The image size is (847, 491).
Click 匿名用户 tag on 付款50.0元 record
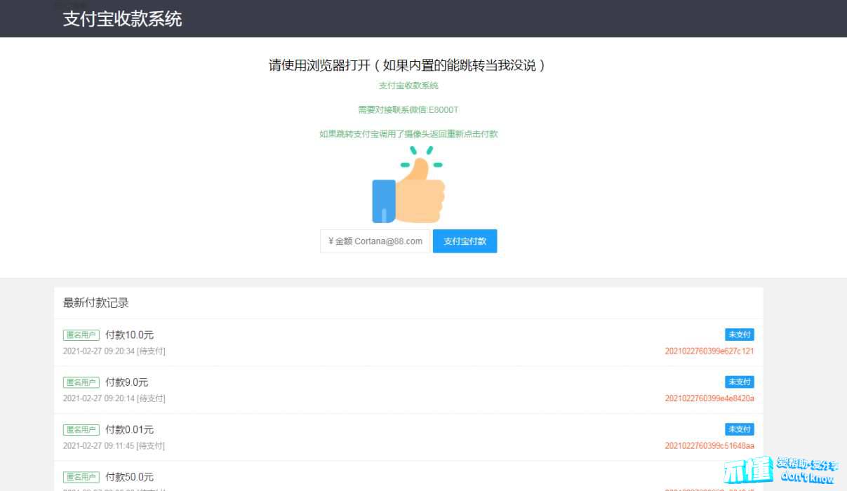pyautogui.click(x=81, y=477)
